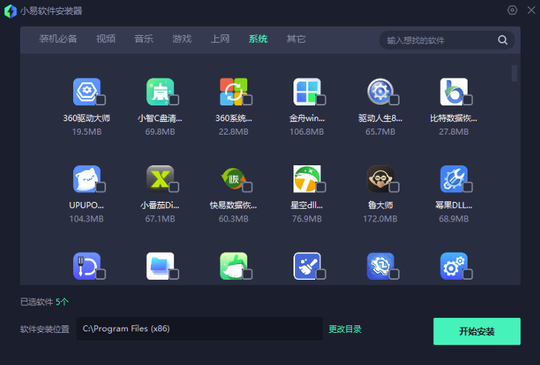Click the 软件安装位置 label
The height and width of the screenshot is (365, 540).
pos(45,329)
